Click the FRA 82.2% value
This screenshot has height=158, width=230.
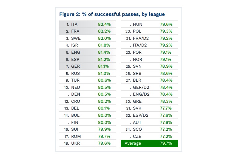point(104,31)
